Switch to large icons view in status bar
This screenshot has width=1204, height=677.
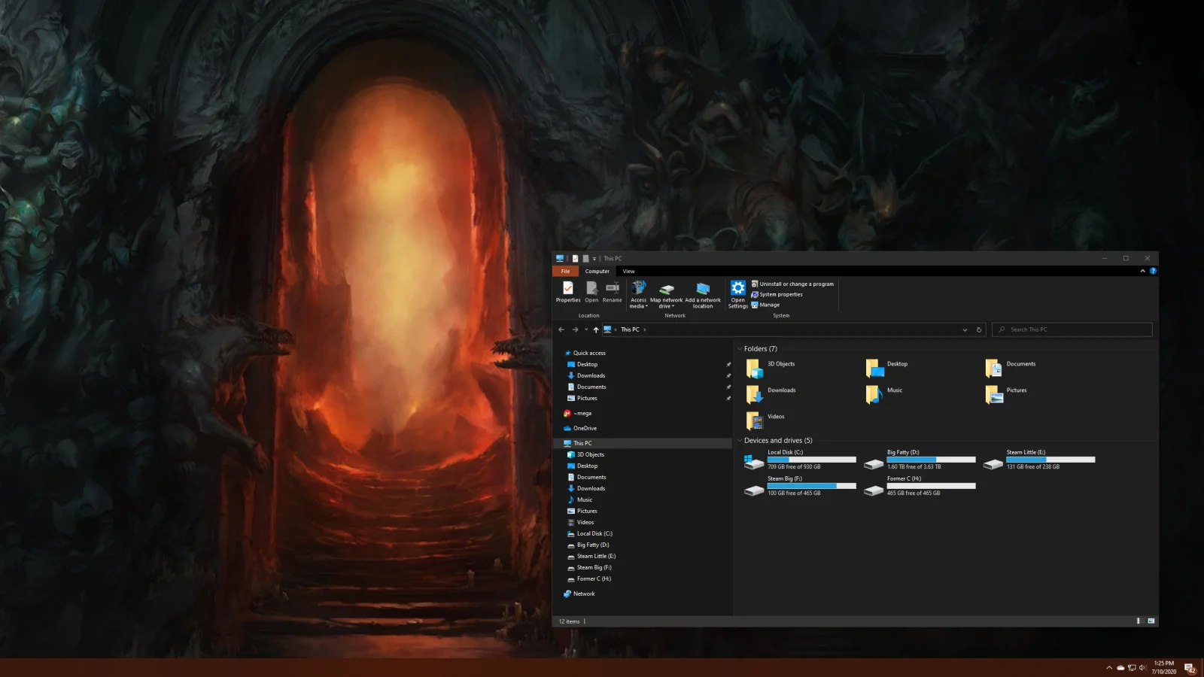[x=1151, y=621]
